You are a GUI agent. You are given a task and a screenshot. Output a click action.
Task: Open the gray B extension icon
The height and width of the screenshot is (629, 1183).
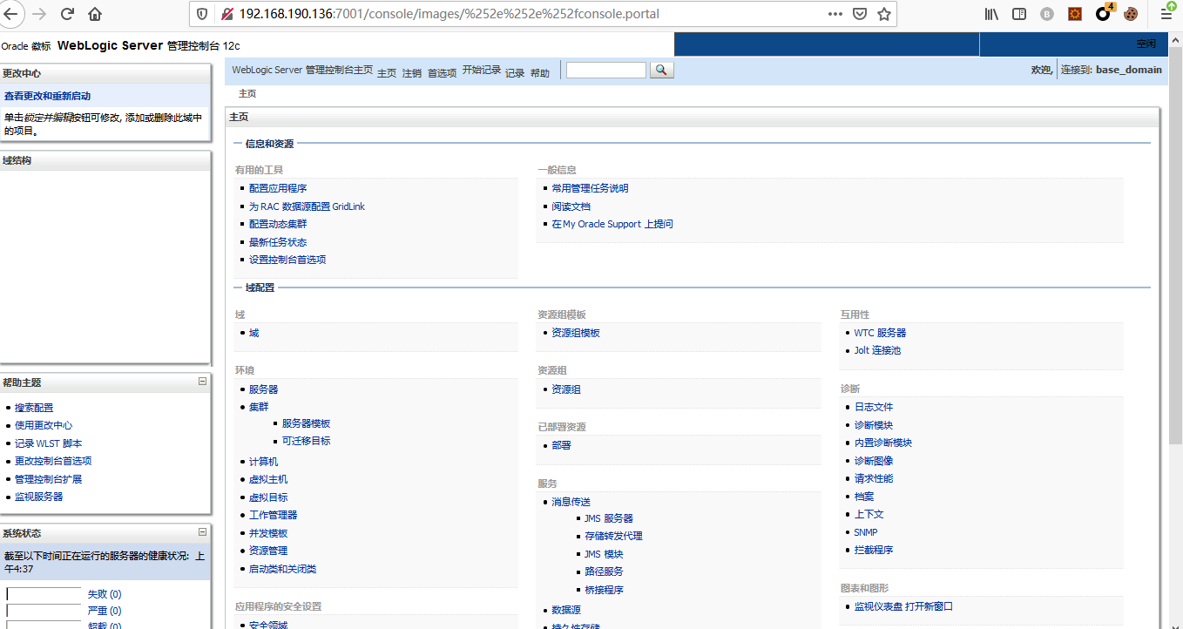pyautogui.click(x=1047, y=14)
